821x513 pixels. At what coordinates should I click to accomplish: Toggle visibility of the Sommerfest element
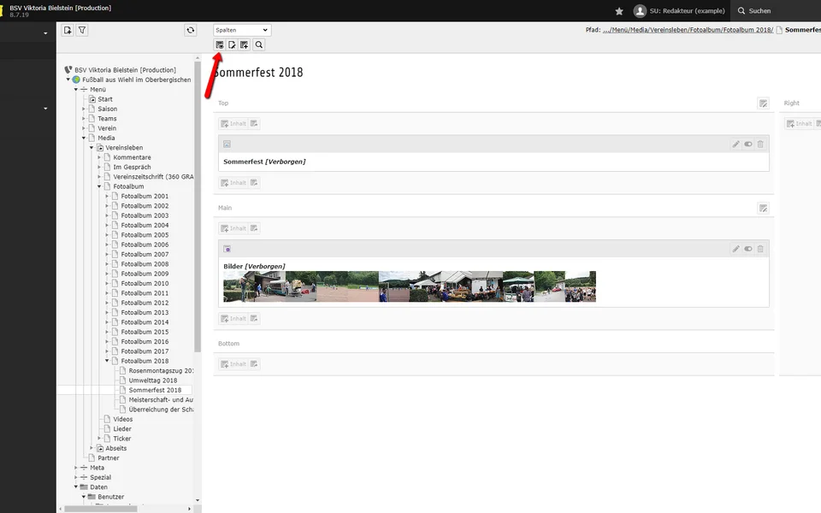[748, 144]
